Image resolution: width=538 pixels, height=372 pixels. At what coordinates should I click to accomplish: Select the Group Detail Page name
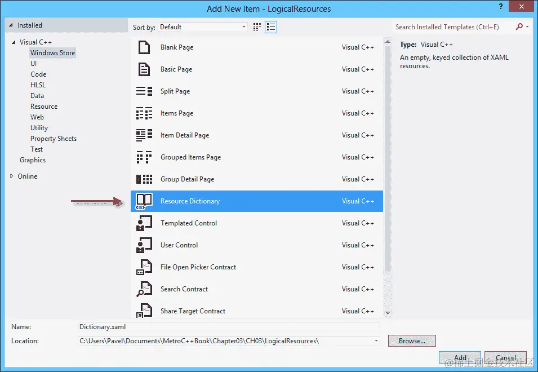point(188,179)
